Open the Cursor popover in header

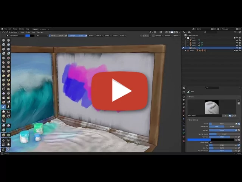click(123, 36)
